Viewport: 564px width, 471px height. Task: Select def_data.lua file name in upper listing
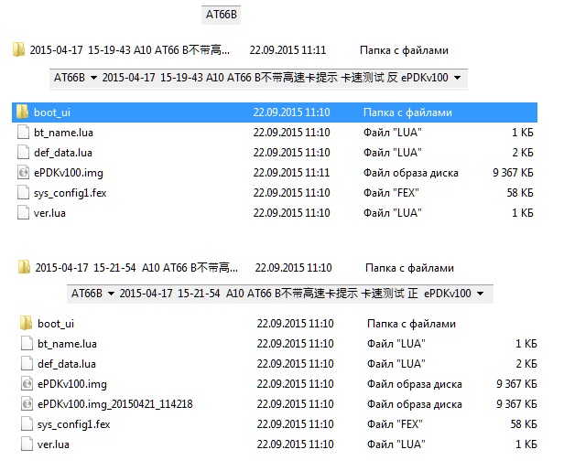[x=62, y=153]
